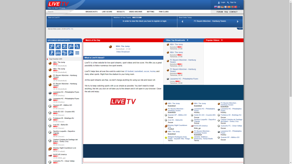This screenshot has height=164, width=292.
Task: Click the UTC +1 time zone link
Action: (70, 29)
